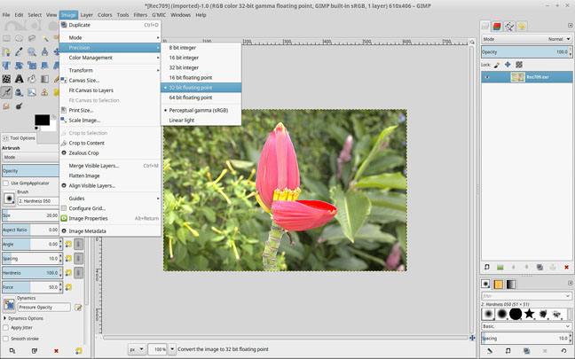Open Channels tab in layers dock
Screen dimensions: 575x359
click(x=497, y=27)
